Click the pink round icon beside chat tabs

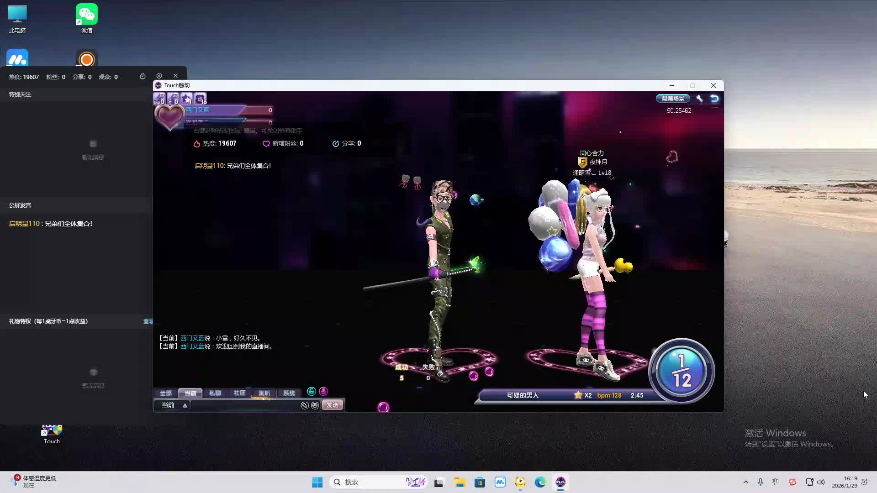tap(323, 392)
